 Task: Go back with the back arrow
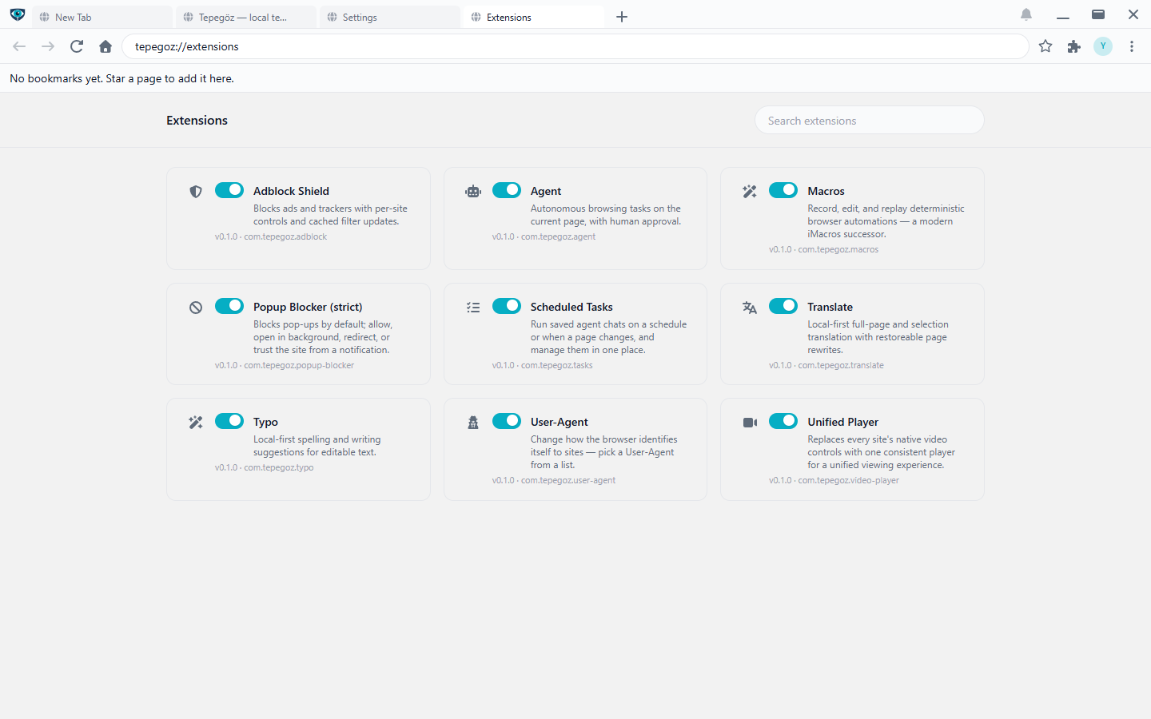coord(19,46)
